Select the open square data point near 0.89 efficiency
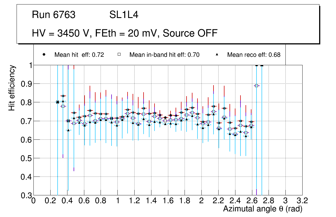Screen dimensions: 336x217 coord(256,86)
